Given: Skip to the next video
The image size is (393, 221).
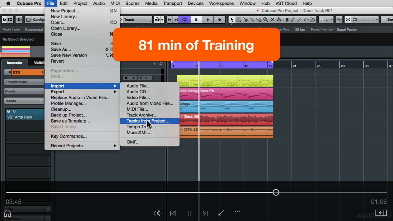Looking at the screenshot, I should click(205, 213).
